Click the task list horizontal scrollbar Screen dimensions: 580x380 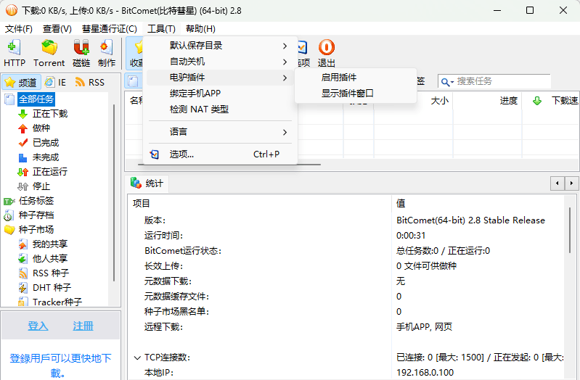[229, 165]
